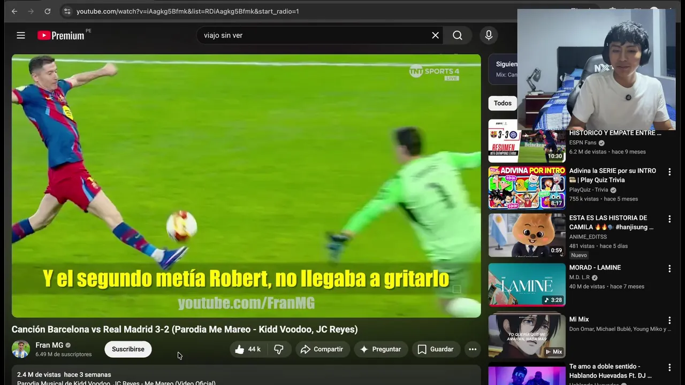Screen dimensions: 685x385
Task: Click PlayQuiz - Trivia channel name
Action: pyautogui.click(x=589, y=190)
